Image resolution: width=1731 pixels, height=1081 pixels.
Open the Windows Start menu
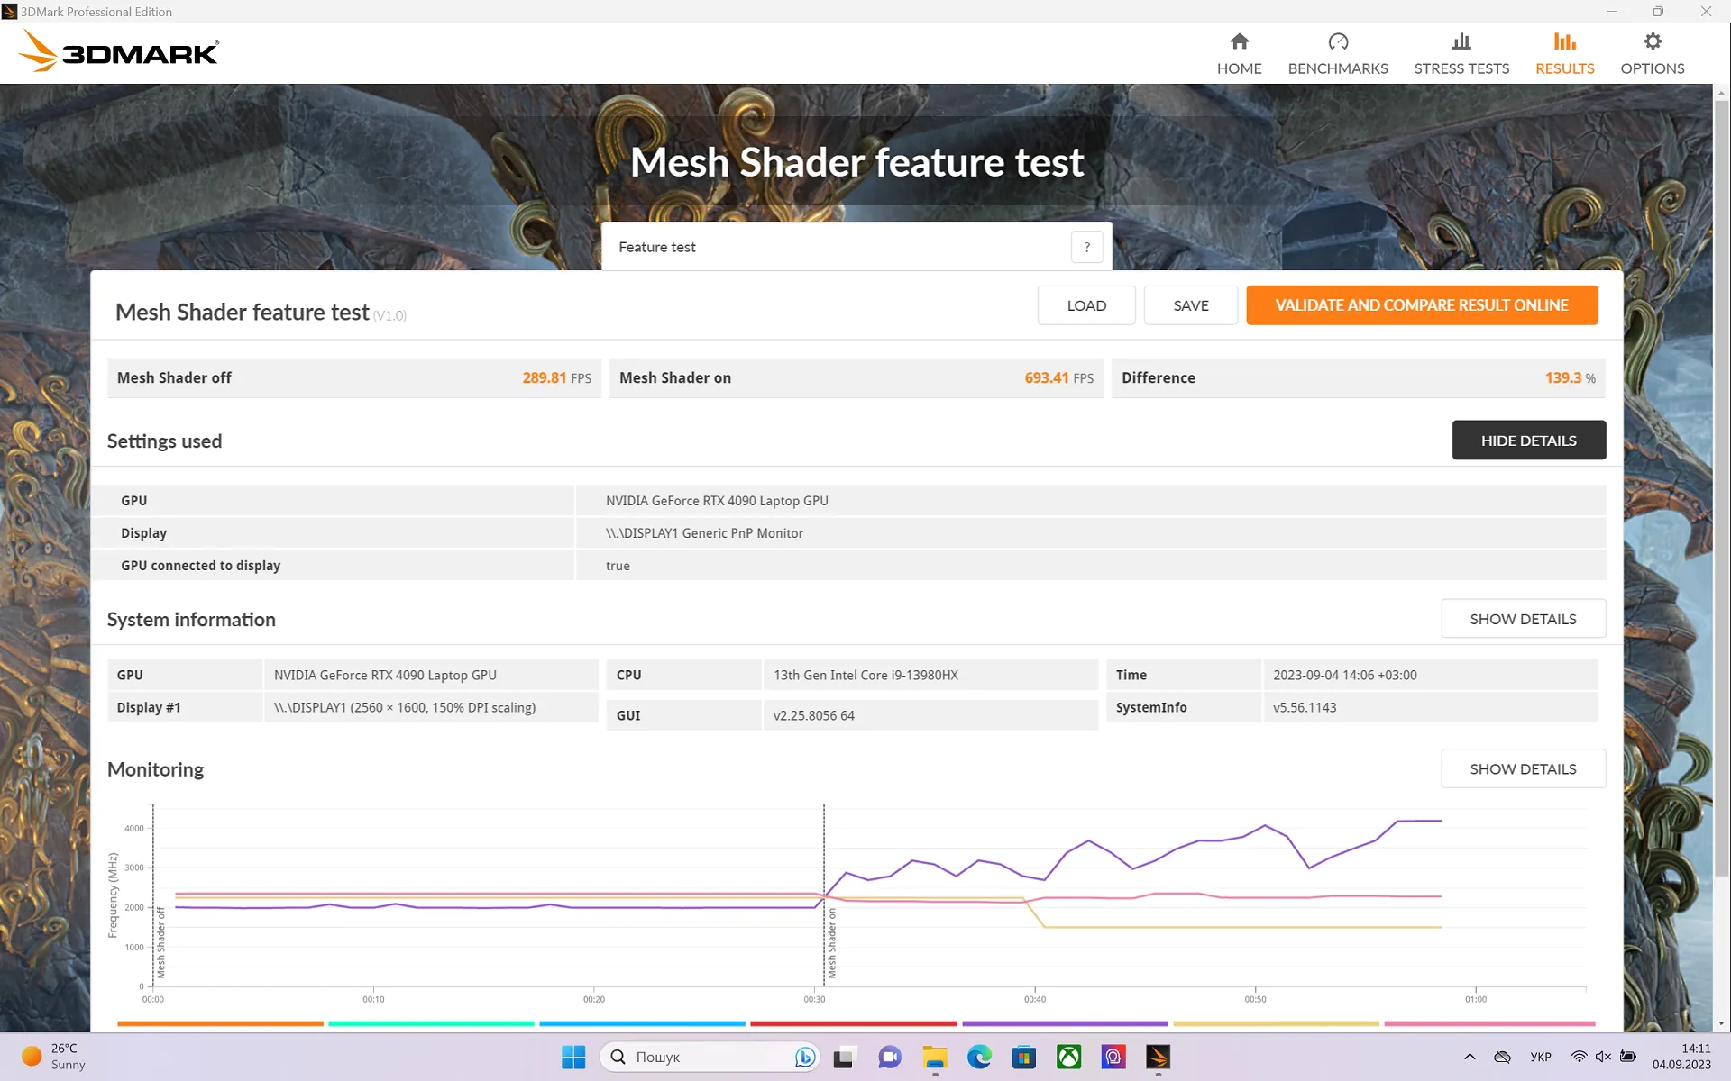[x=573, y=1057]
